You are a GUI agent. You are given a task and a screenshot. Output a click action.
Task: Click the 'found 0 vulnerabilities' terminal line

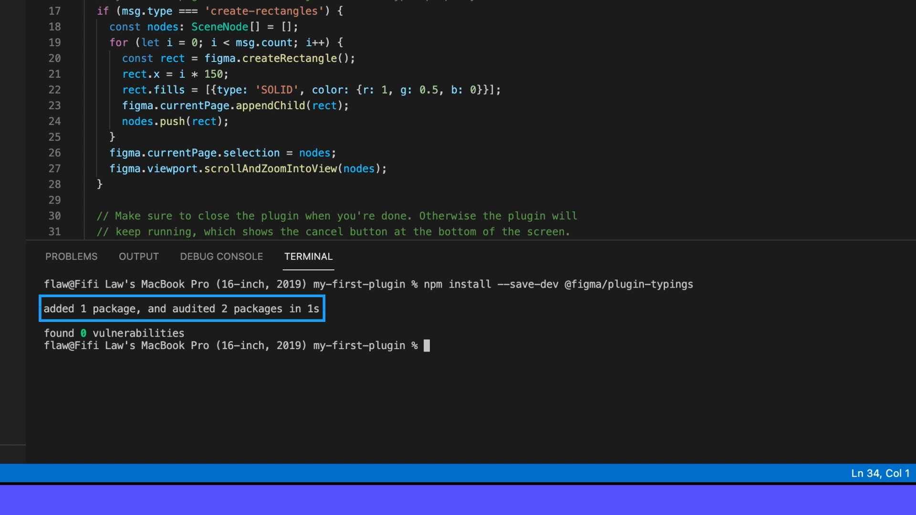click(x=114, y=333)
